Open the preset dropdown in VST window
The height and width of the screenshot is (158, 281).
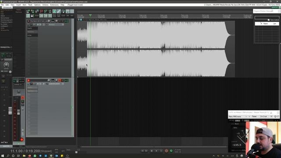[238, 116]
